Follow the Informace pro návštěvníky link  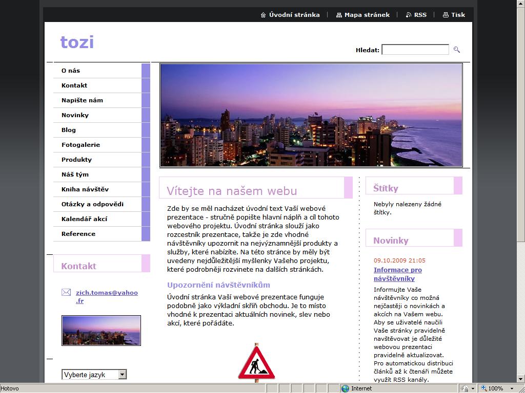tap(397, 274)
